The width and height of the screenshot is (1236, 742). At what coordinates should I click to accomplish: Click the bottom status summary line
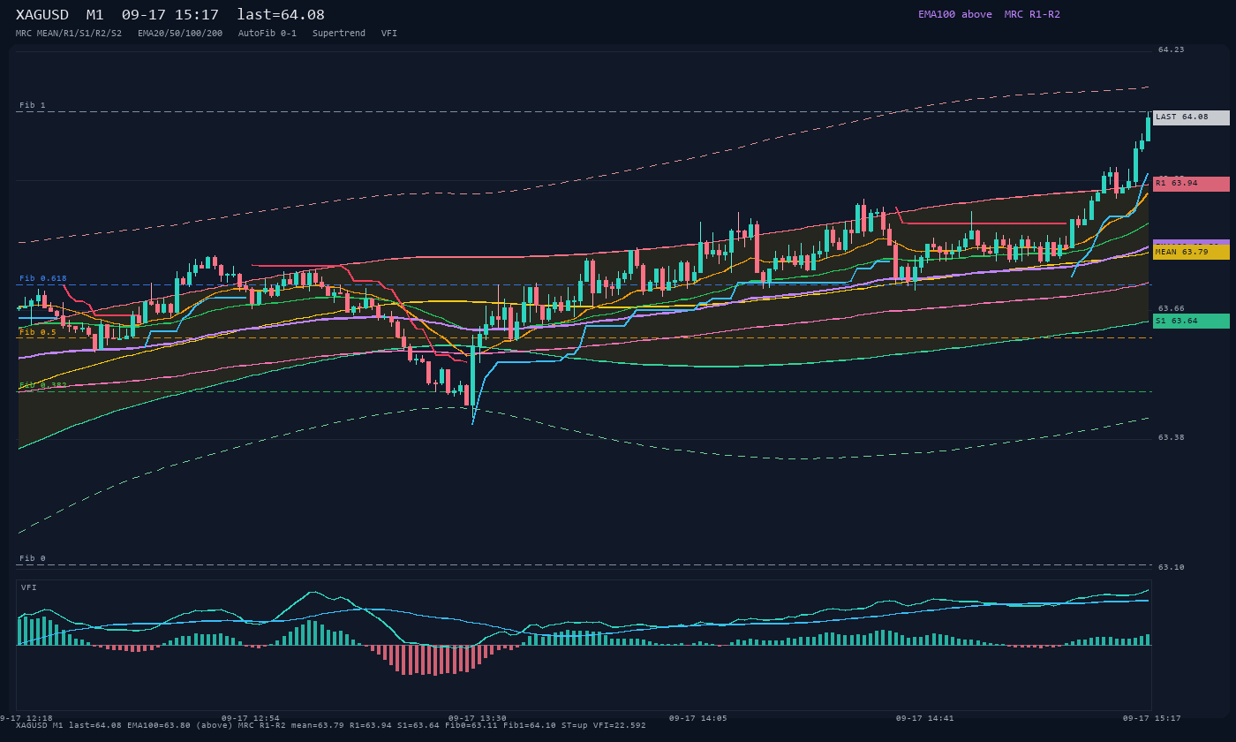331,725
